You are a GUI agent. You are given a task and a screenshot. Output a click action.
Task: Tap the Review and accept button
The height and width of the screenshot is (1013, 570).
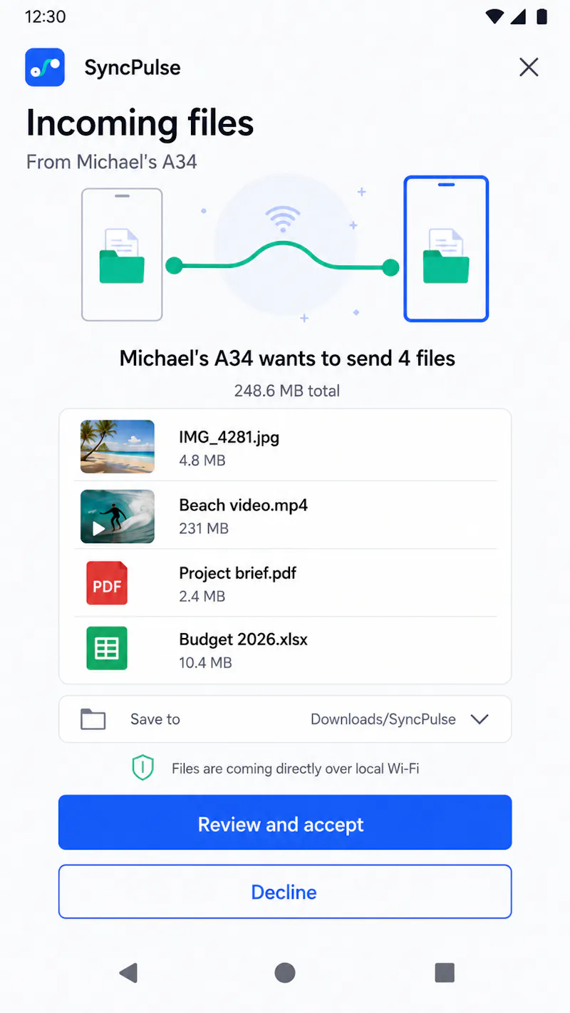click(x=285, y=823)
